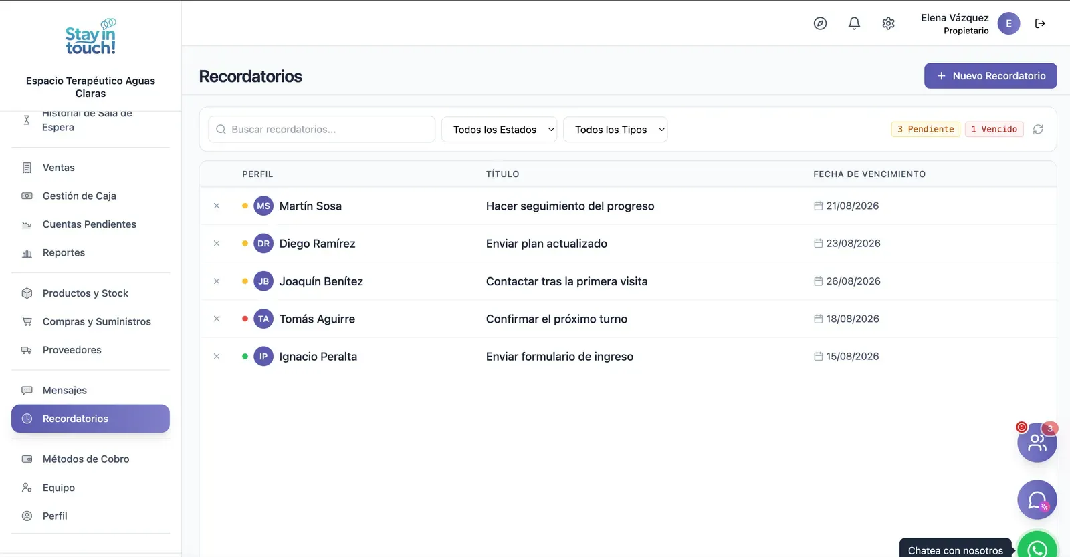Navigate to Productos y Stock
1070x557 pixels.
90,293
